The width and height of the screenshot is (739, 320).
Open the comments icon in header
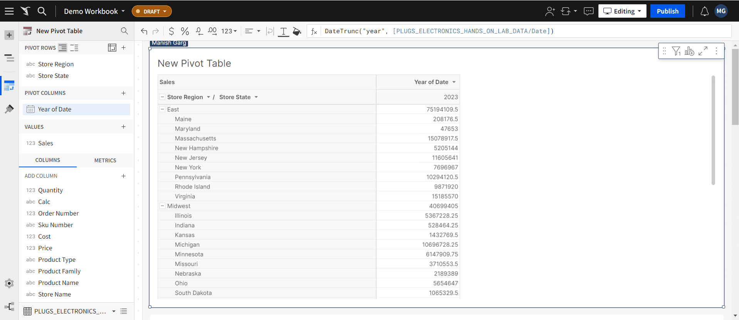coord(588,11)
